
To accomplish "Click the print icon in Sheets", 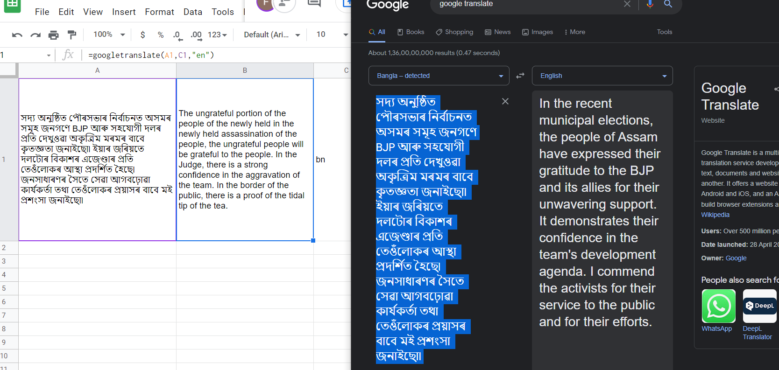I will tap(54, 35).
